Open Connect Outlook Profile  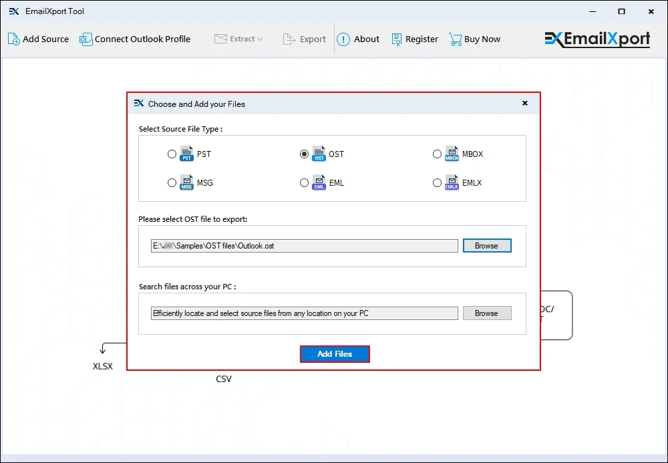(x=135, y=39)
